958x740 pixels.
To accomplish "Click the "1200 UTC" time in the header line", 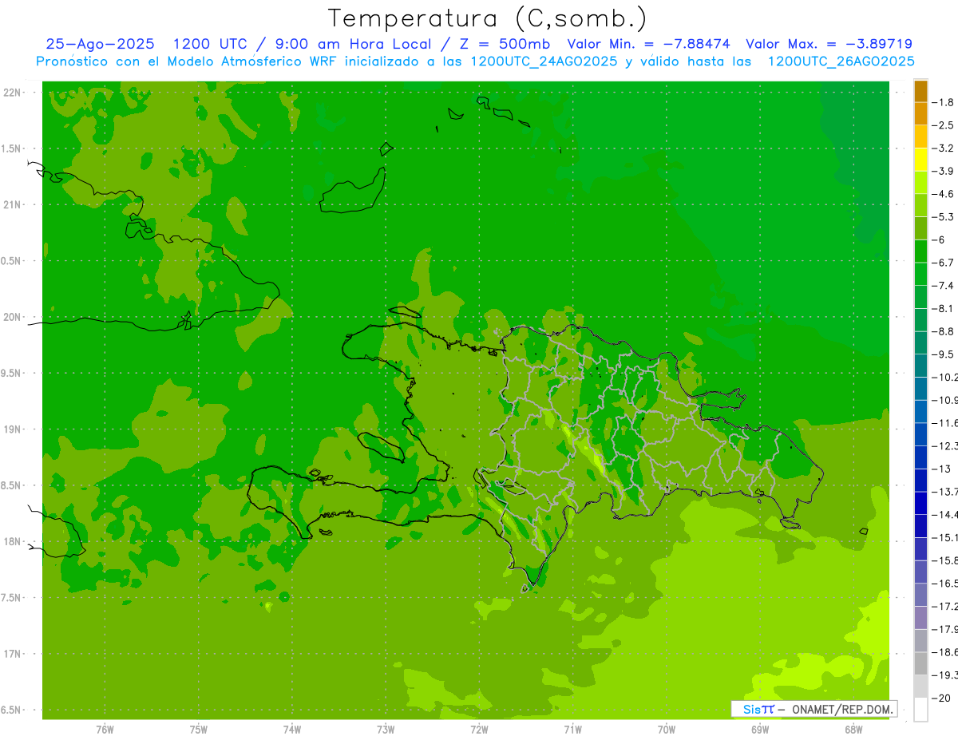I will click(x=210, y=44).
